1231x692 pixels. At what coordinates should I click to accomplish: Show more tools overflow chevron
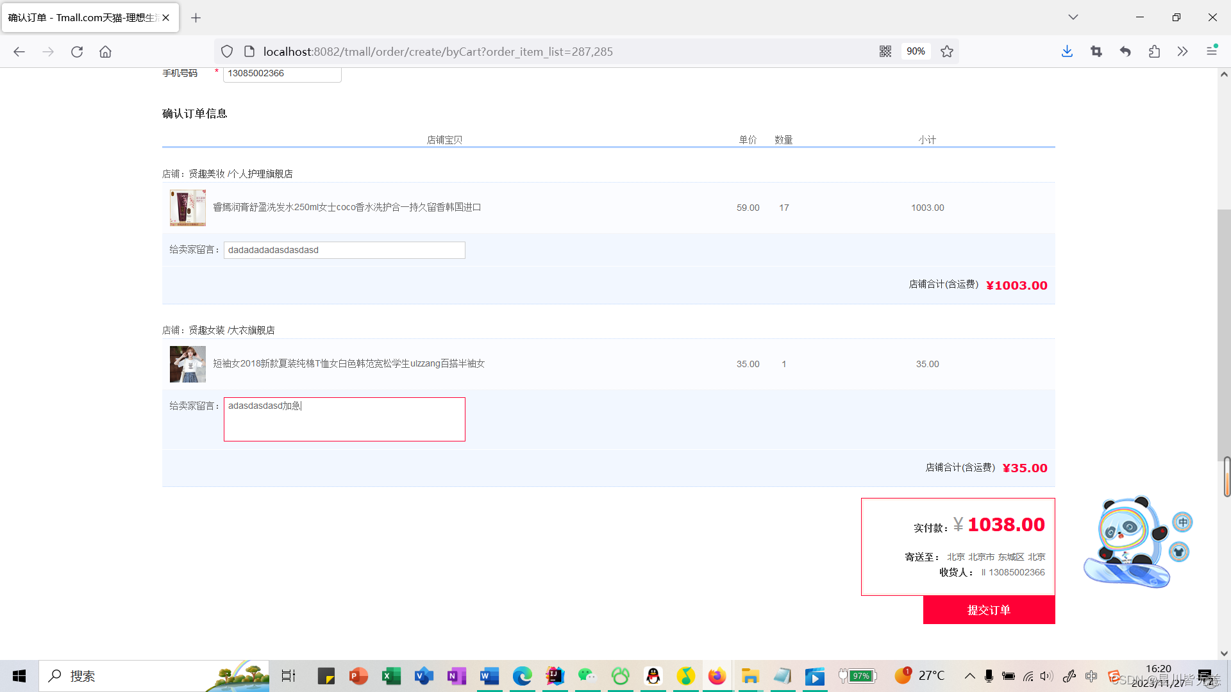1183,52
